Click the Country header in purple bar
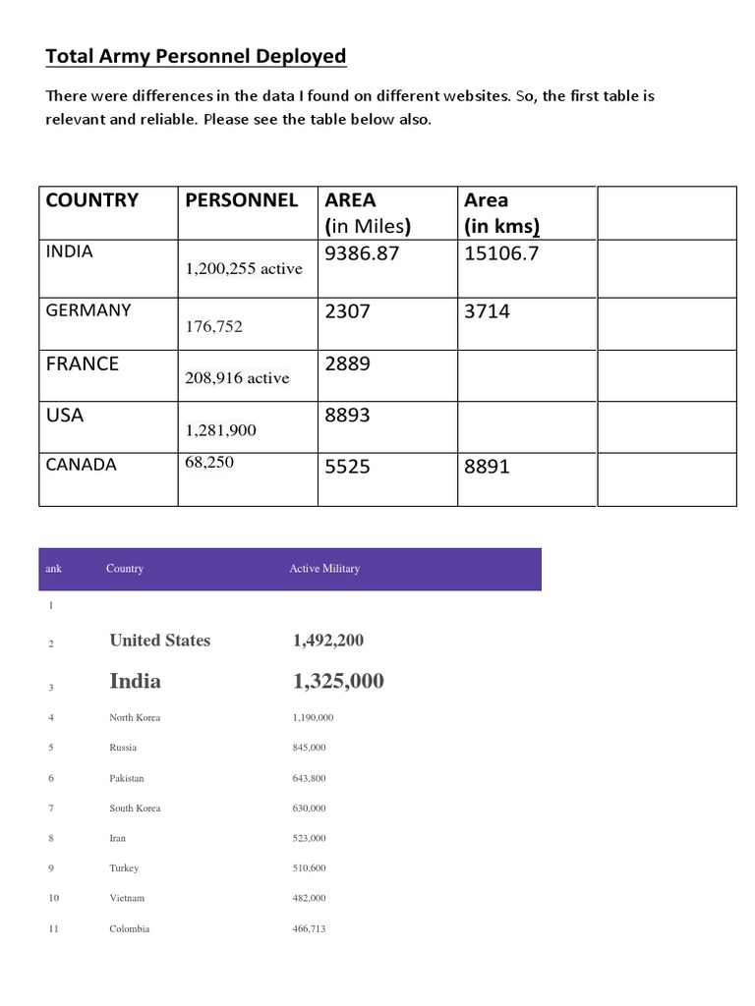The image size is (755, 1006). 125,569
